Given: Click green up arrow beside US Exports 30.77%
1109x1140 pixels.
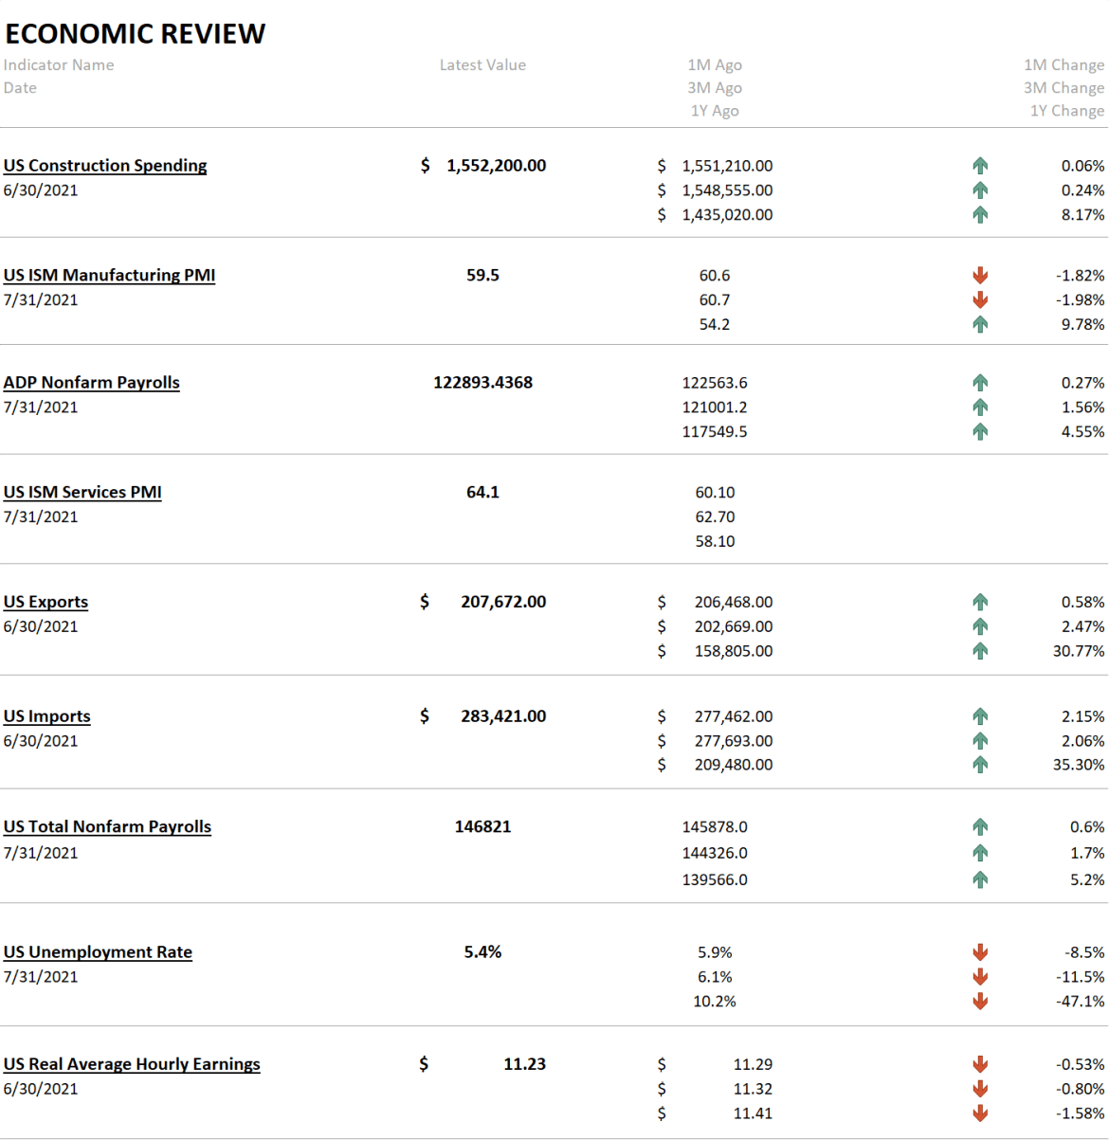Looking at the screenshot, I should point(980,651).
